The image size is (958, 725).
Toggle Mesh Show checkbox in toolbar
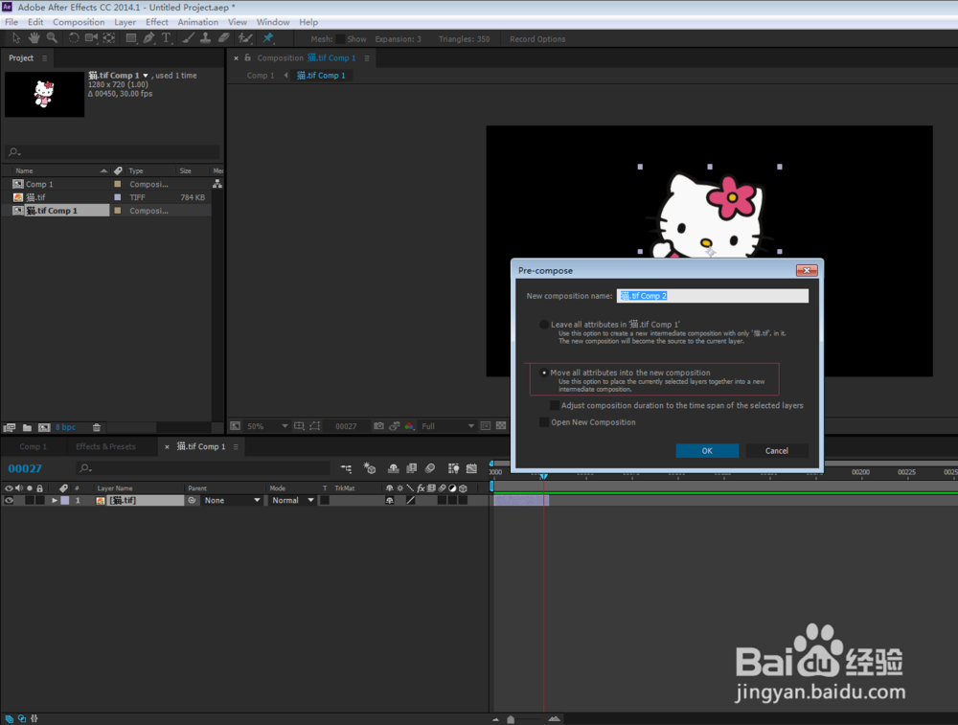340,39
